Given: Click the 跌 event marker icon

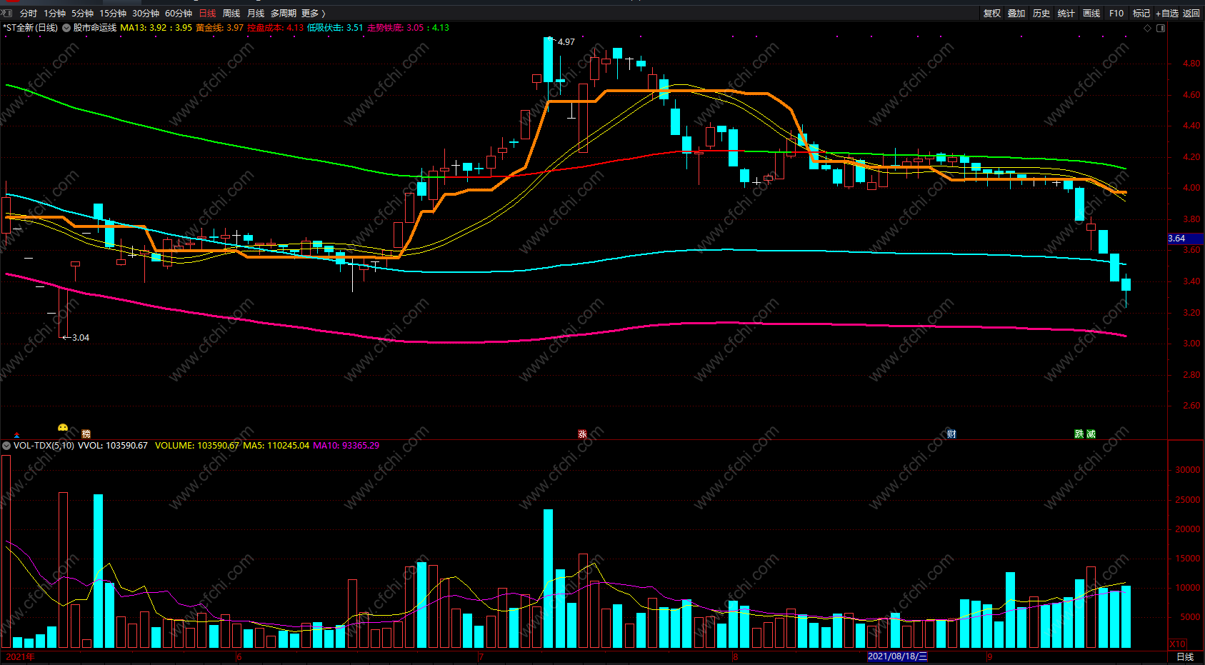Looking at the screenshot, I should [x=1079, y=434].
